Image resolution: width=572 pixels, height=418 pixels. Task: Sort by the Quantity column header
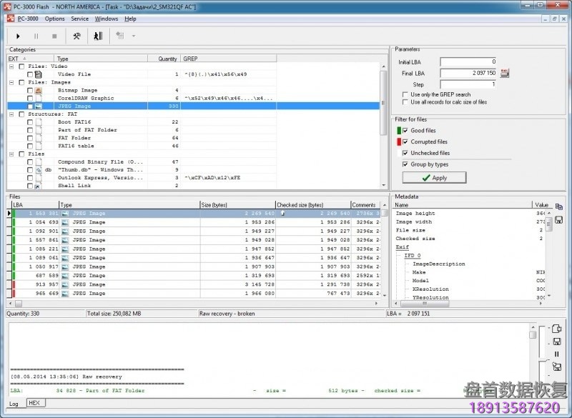pos(168,59)
